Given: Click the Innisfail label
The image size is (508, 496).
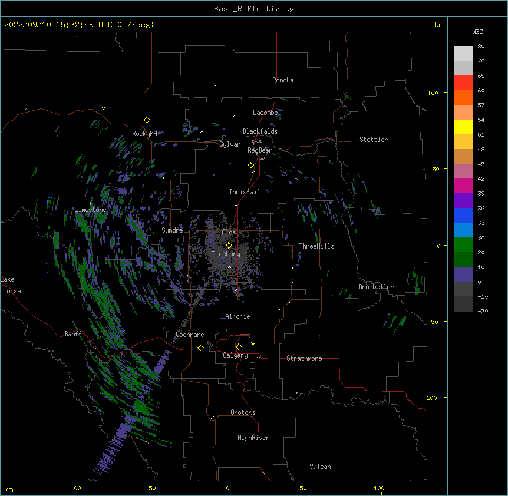Looking at the screenshot, I should click(x=245, y=192).
